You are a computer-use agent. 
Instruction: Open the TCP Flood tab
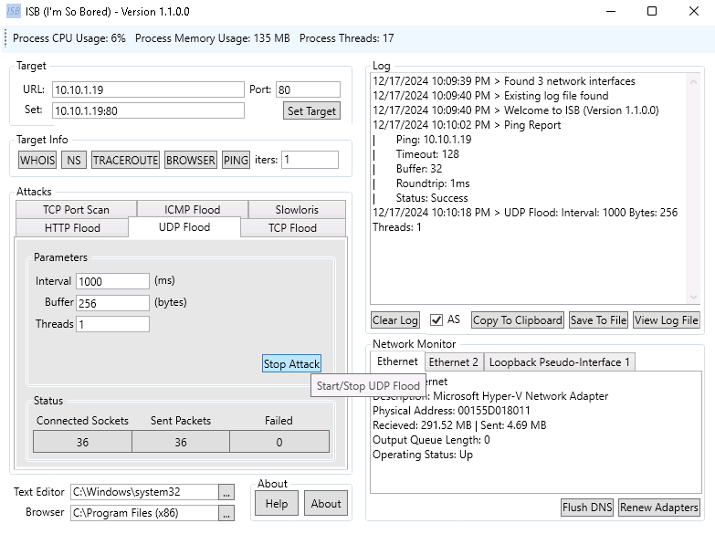(291, 227)
